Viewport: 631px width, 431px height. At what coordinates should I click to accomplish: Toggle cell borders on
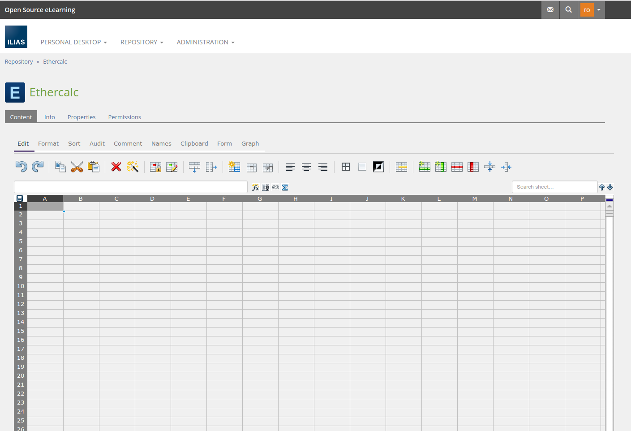pos(346,166)
